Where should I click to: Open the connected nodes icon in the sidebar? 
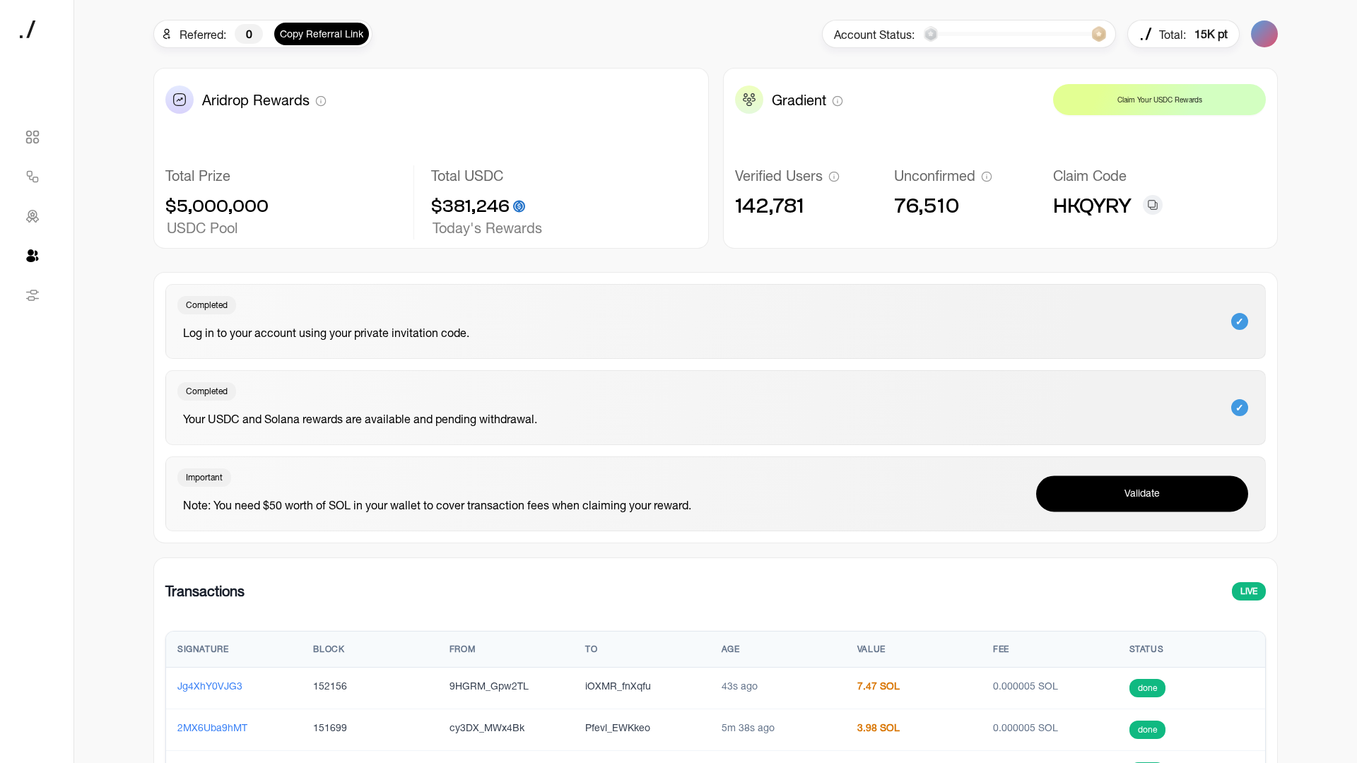(x=33, y=177)
